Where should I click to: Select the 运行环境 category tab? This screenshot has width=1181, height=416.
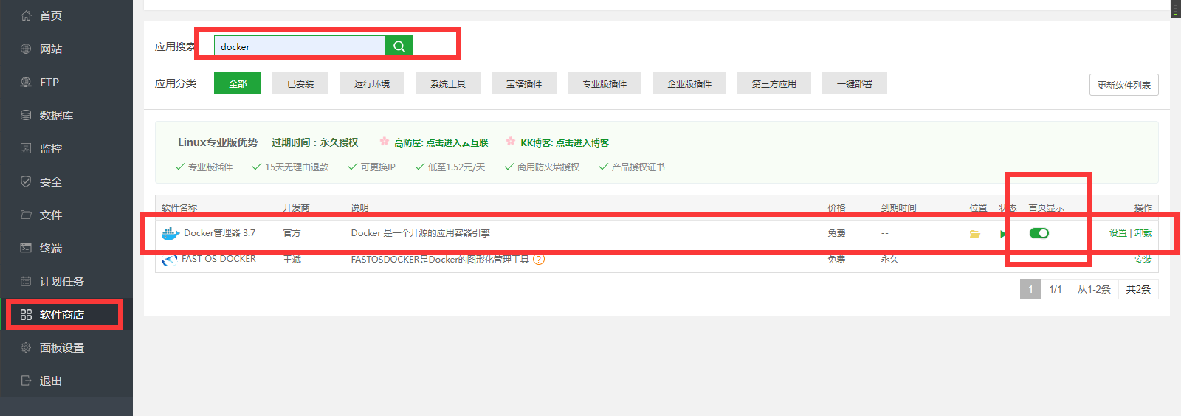tap(372, 83)
